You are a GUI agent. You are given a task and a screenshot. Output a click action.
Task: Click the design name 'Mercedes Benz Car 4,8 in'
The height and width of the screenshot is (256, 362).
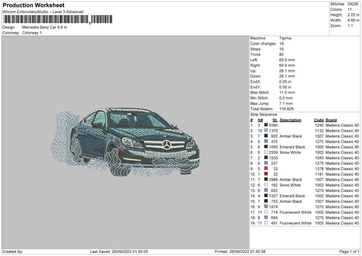pyautogui.click(x=45, y=27)
